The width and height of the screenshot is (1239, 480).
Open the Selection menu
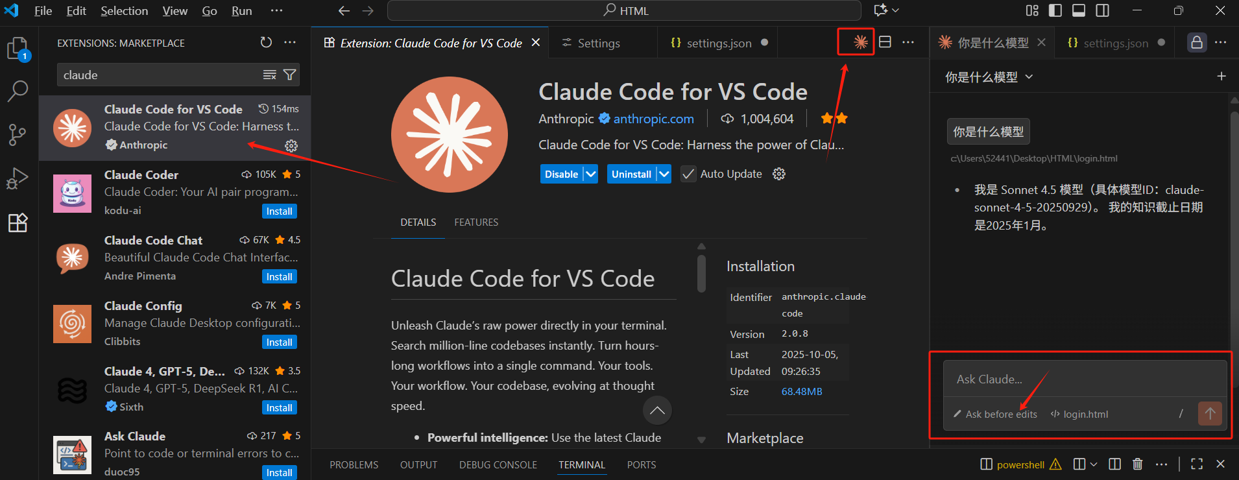point(124,11)
